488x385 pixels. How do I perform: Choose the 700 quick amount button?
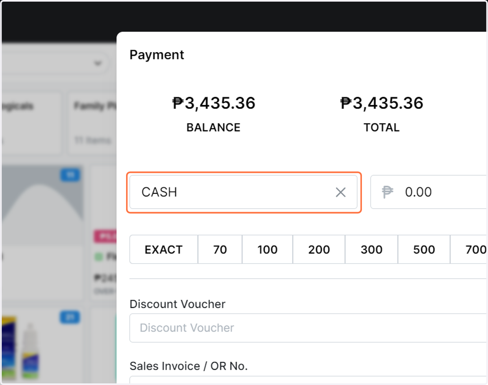[x=469, y=249]
